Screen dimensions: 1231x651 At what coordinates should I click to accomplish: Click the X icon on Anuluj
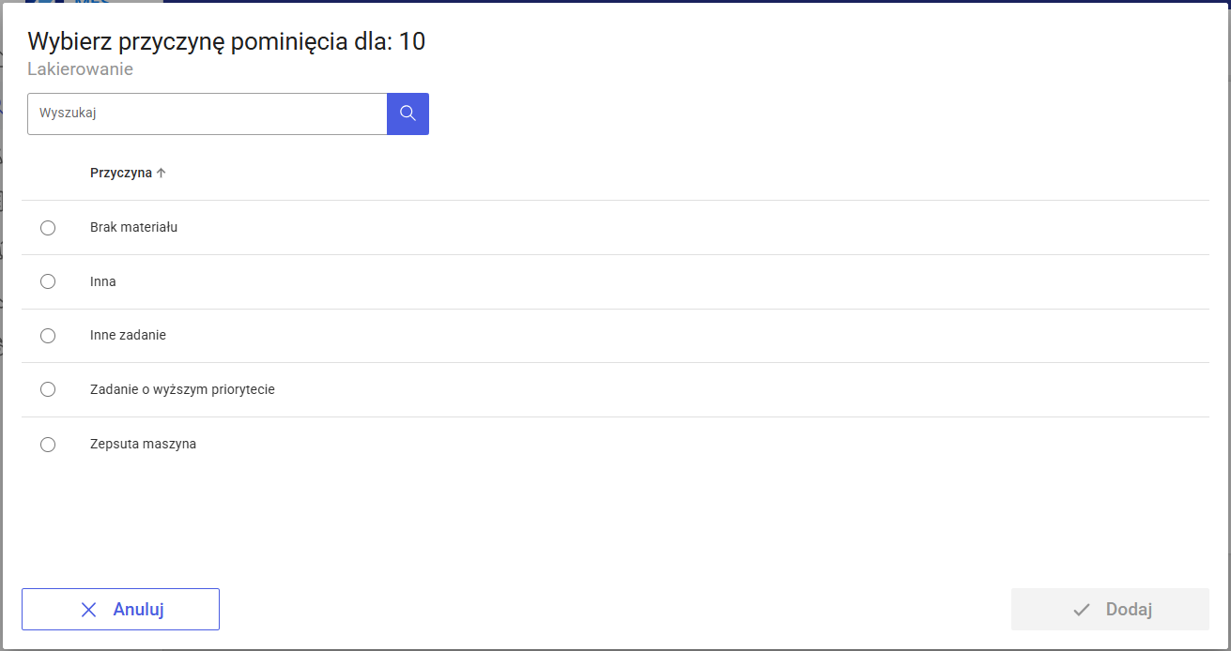(x=89, y=610)
